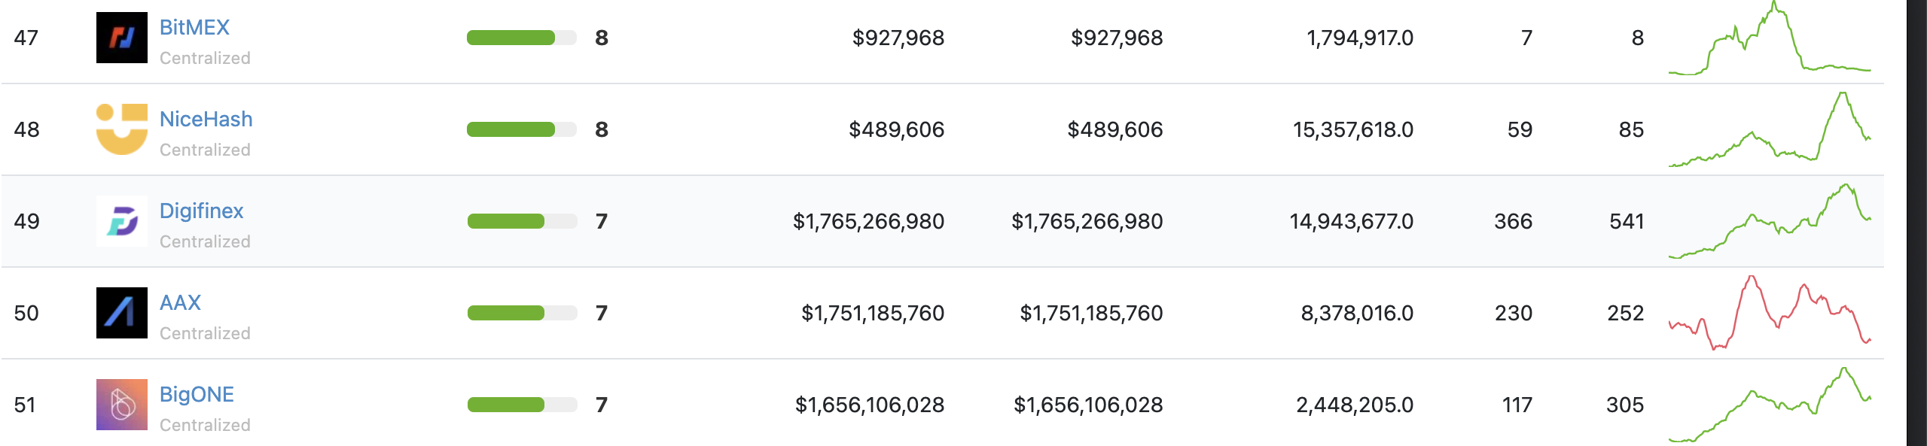1927x446 pixels.
Task: Open the AAX exchange link
Action: [180, 302]
